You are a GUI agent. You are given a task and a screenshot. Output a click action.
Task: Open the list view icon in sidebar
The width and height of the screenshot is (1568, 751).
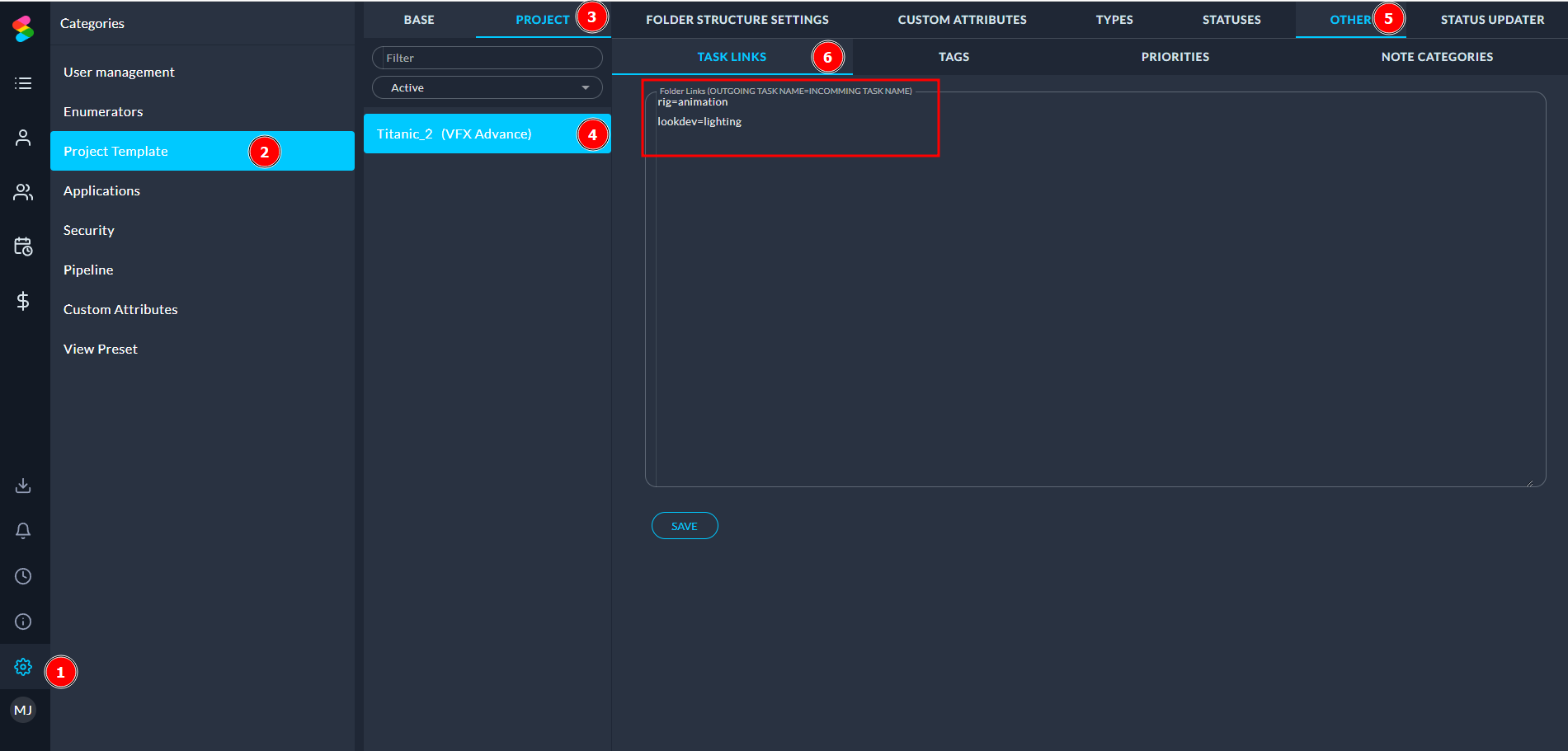(23, 83)
